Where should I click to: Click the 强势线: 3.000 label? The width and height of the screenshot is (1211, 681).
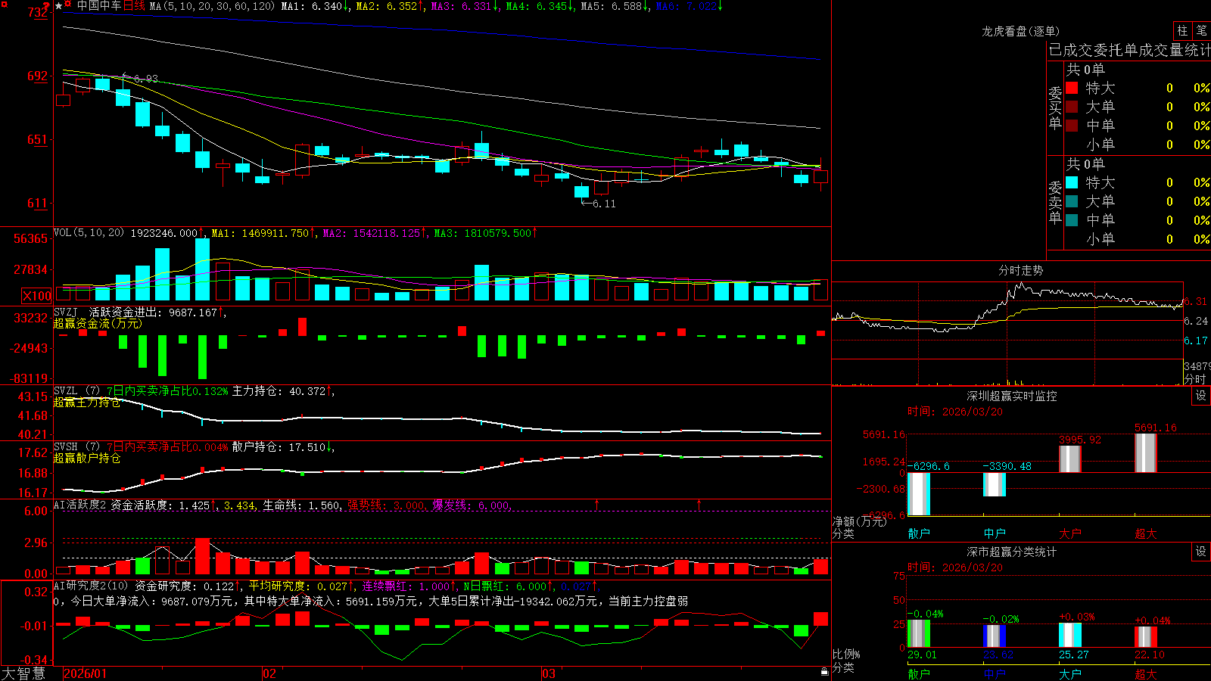386,505
